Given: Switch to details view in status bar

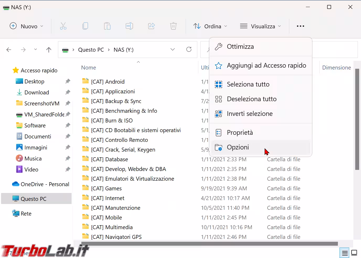Looking at the screenshot, I should pyautogui.click(x=345, y=253).
